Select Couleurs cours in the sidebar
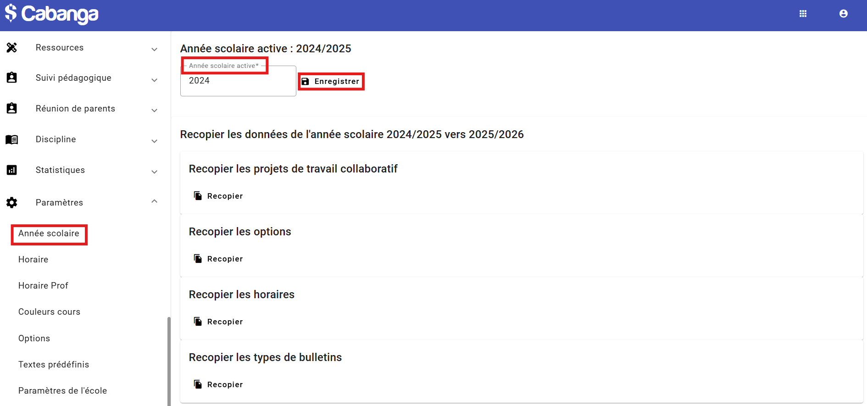Screen dimensions: 867x406 (x=49, y=312)
